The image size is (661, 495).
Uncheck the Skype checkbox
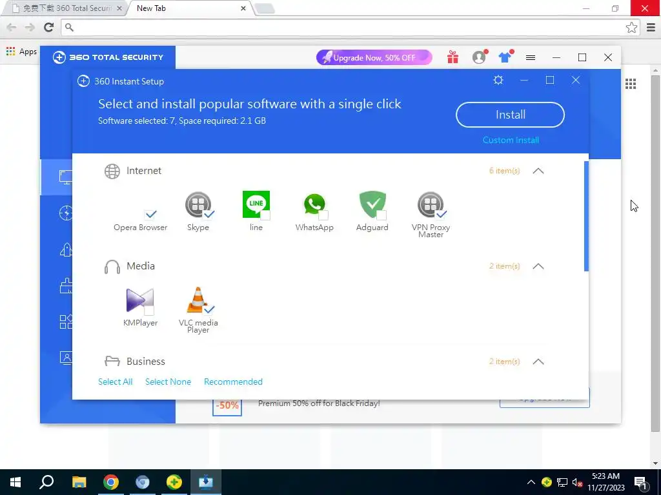(208, 214)
